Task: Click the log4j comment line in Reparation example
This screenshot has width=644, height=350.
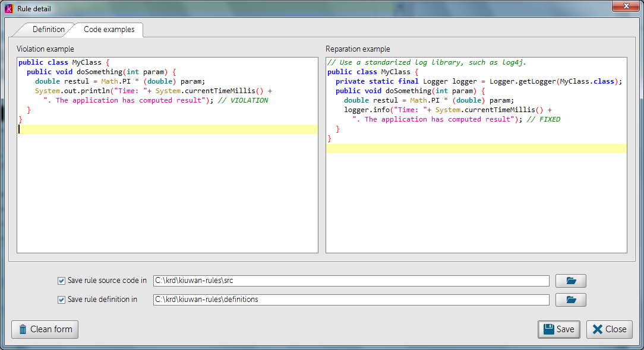Action: tap(427, 63)
